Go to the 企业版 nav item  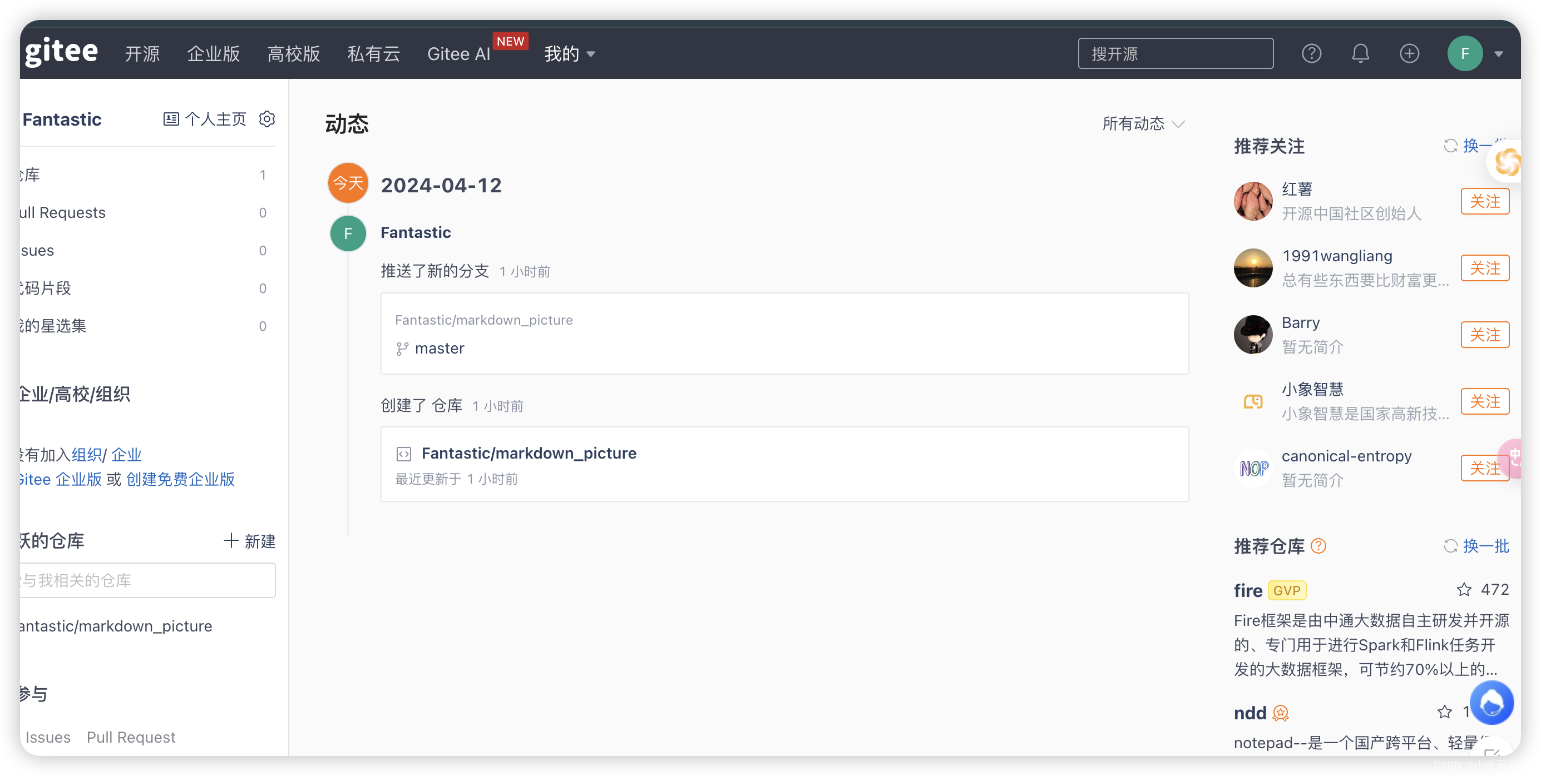click(213, 54)
